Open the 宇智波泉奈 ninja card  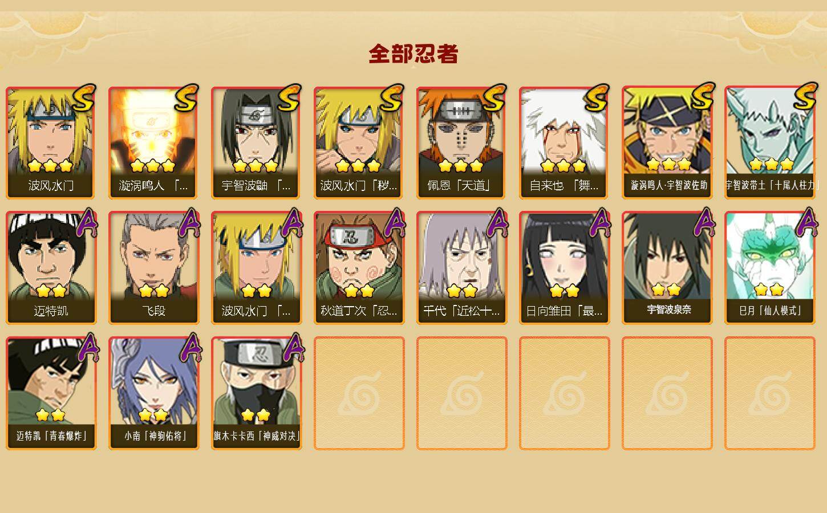coord(667,268)
